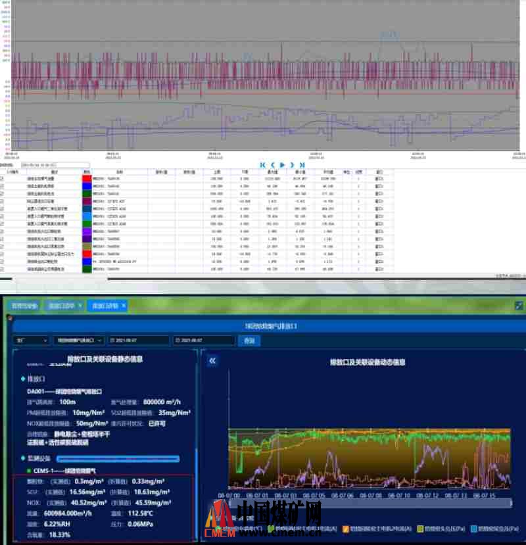Open the 全厂 plant dropdown
Screen dimensions: 526x545
point(31,341)
